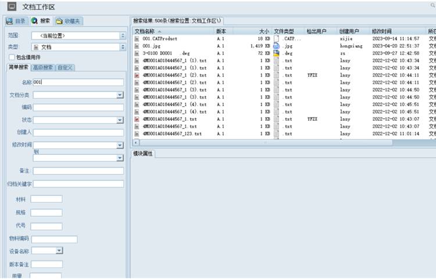Open the 范围 scope dropdown
The image size is (436, 279).
coord(123,36)
